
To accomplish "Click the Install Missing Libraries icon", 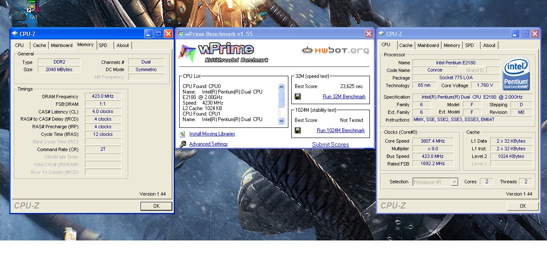I will [x=183, y=134].
